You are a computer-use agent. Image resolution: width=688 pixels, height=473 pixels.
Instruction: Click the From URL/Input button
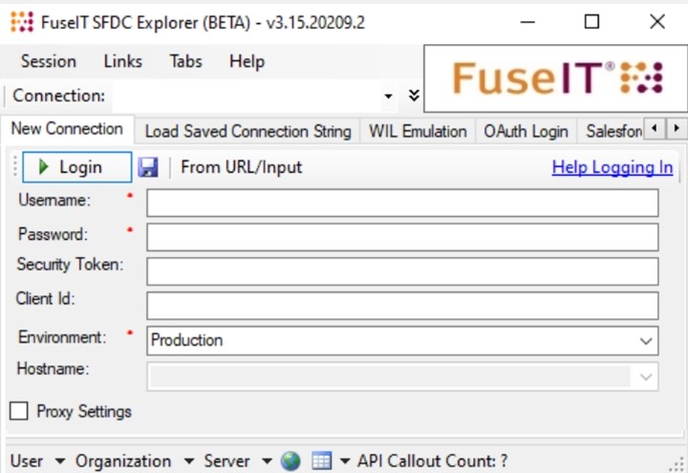[x=241, y=167]
